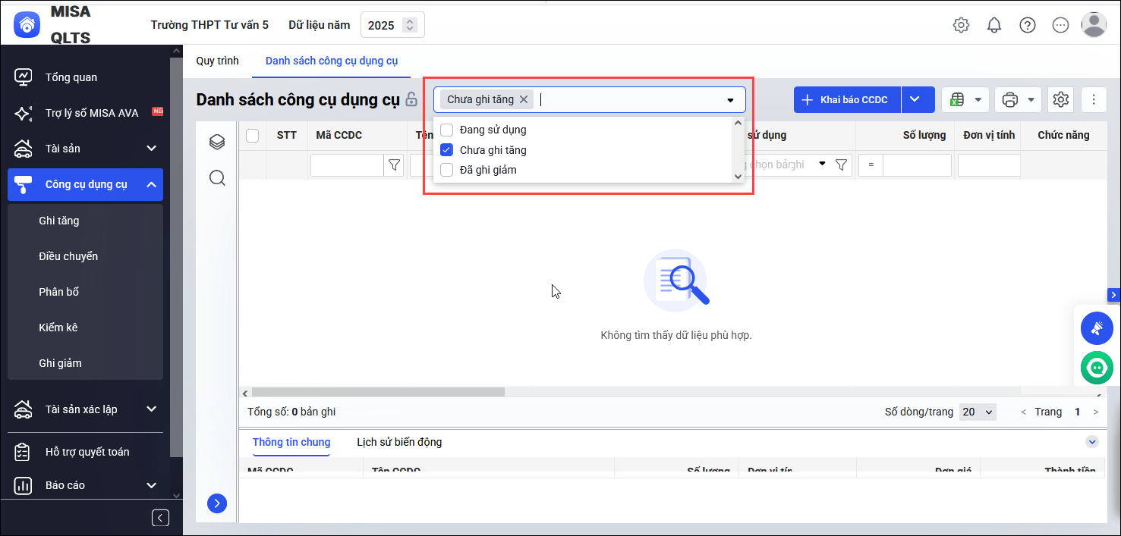Switch to the Quy trình tab

pyautogui.click(x=217, y=61)
